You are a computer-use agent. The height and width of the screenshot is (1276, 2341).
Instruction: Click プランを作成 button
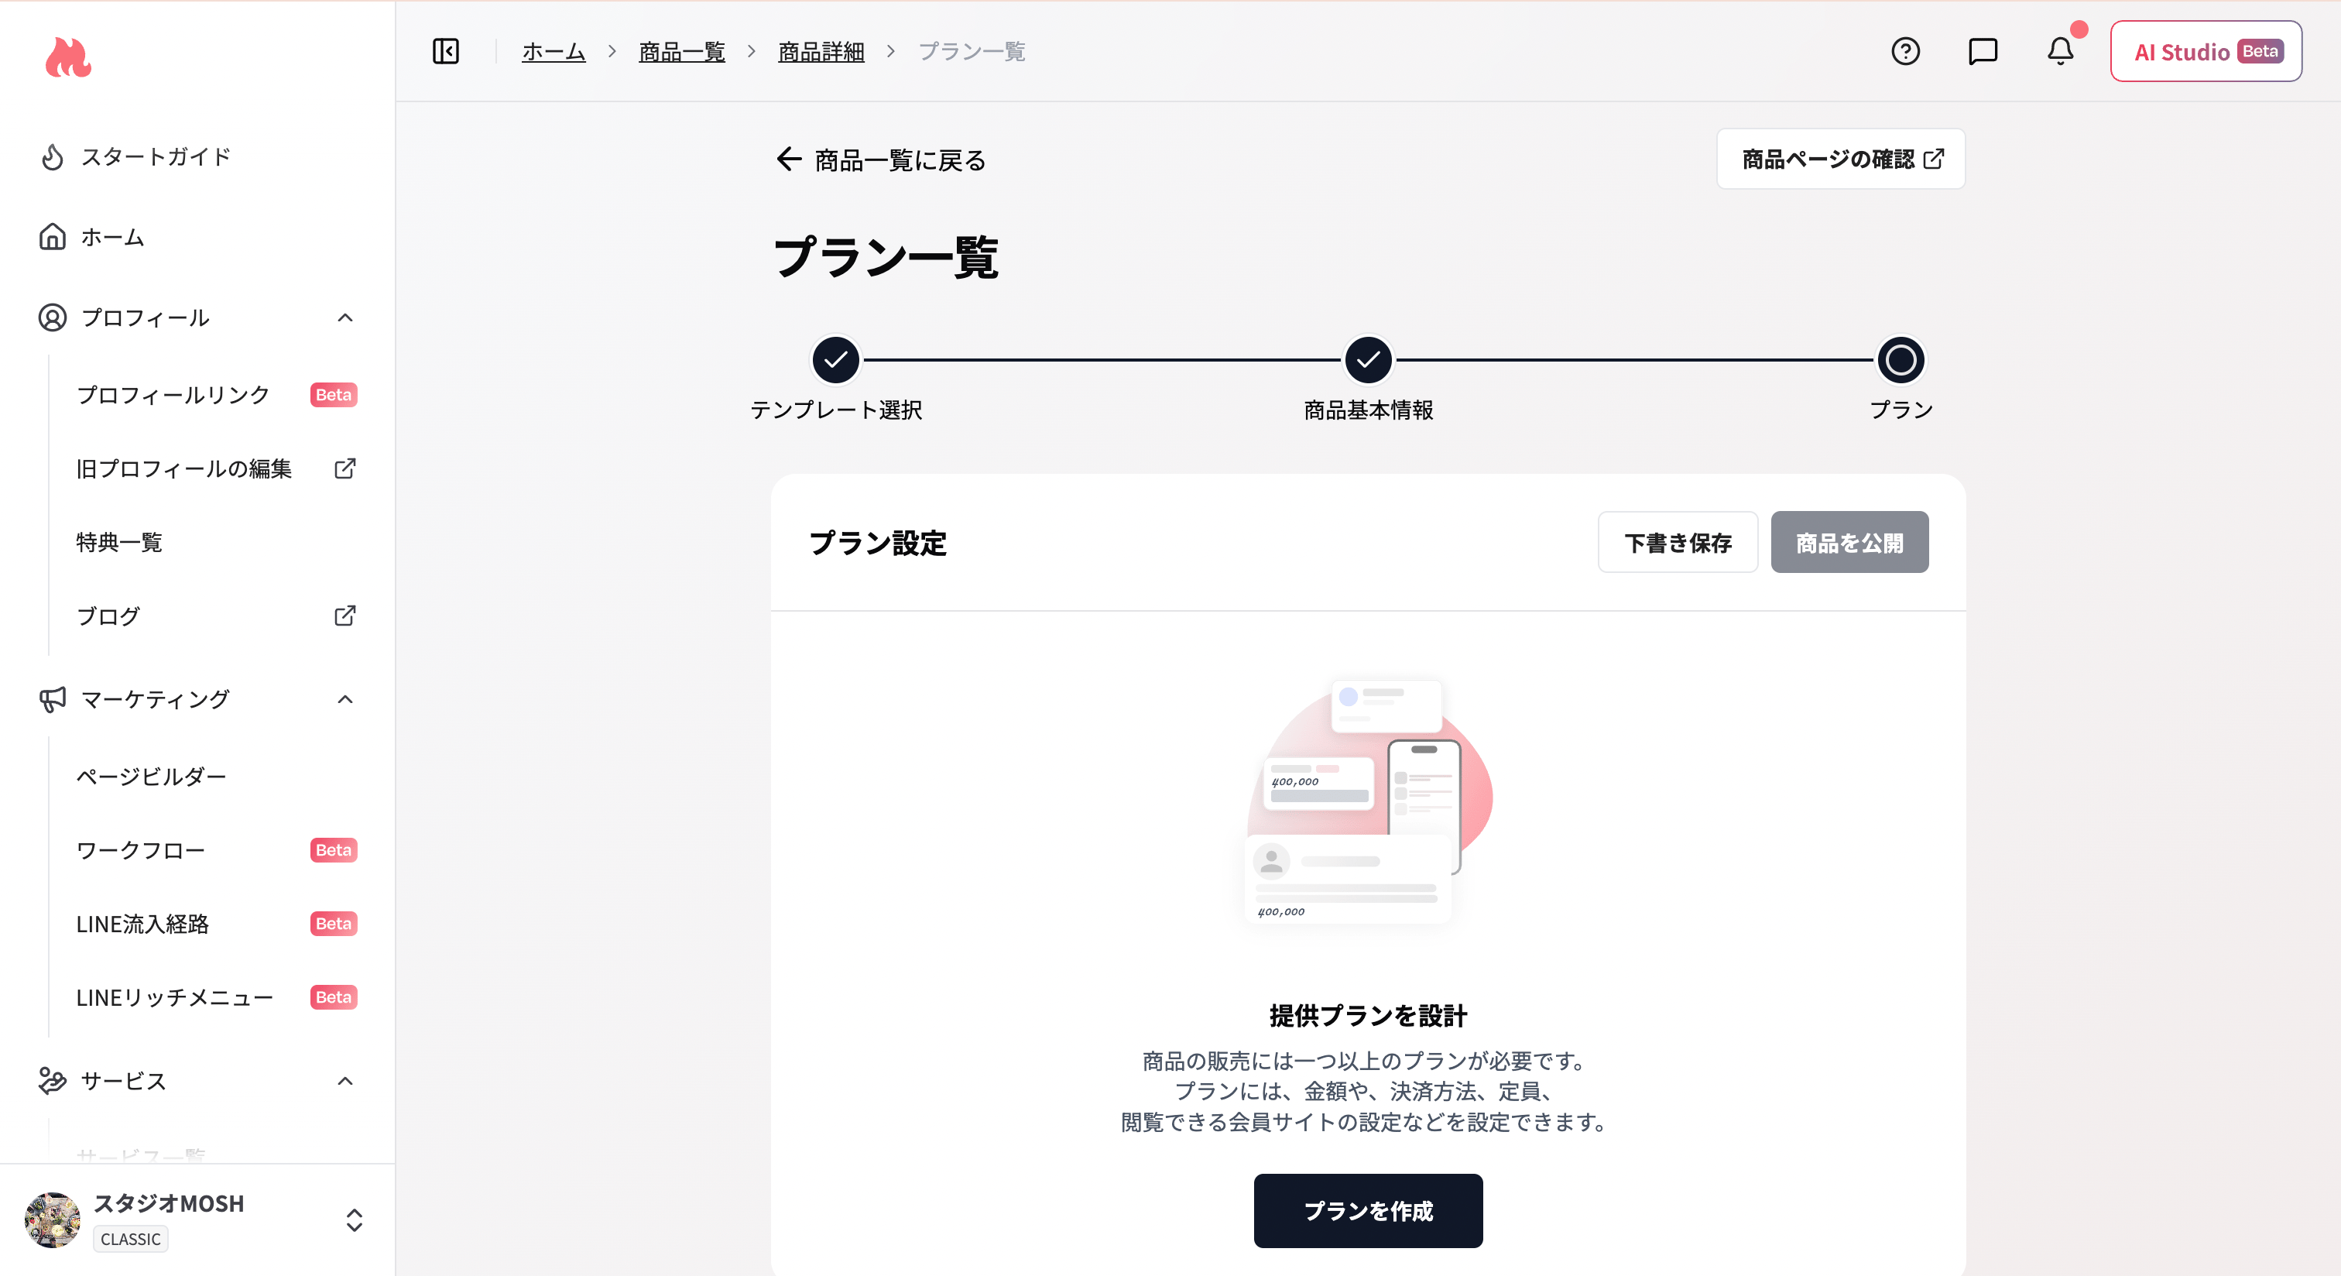pyautogui.click(x=1368, y=1210)
